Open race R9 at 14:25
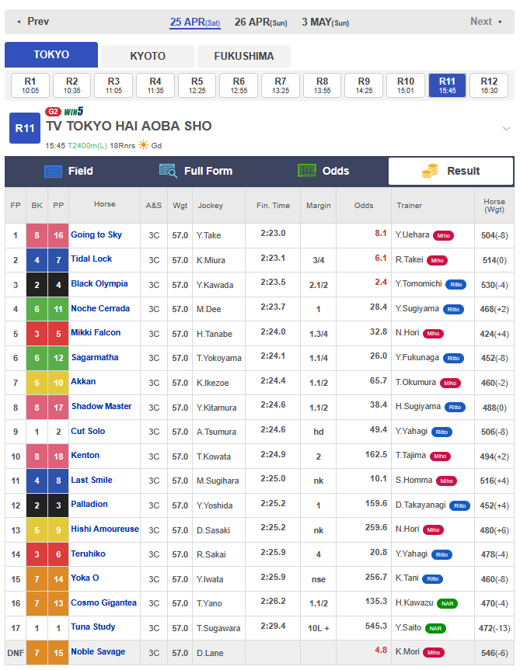This screenshot has height=670, width=520. pyautogui.click(x=364, y=85)
